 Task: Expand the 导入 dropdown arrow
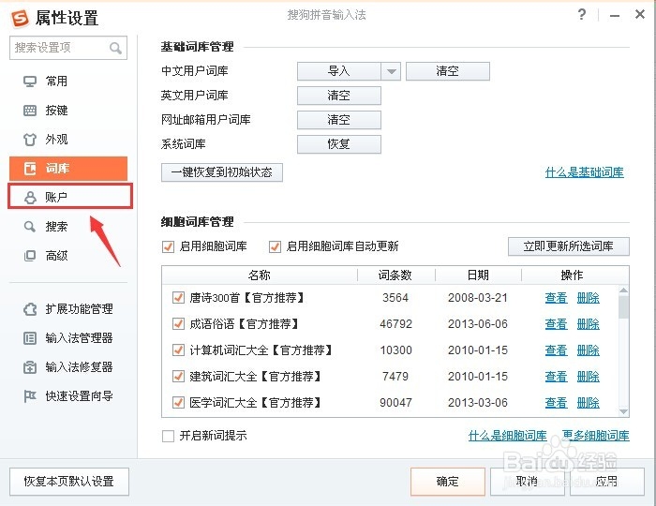pyautogui.click(x=392, y=71)
